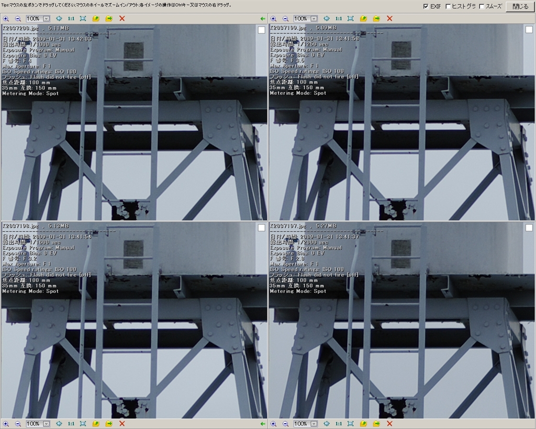The image size is (536, 429).
Task: Click green arrow in X2037200.jpg toolbar
Action: [263, 18]
